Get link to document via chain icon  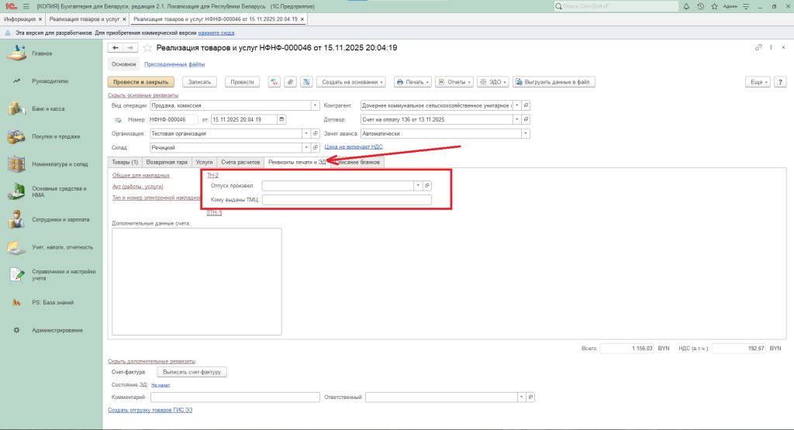click(x=758, y=48)
